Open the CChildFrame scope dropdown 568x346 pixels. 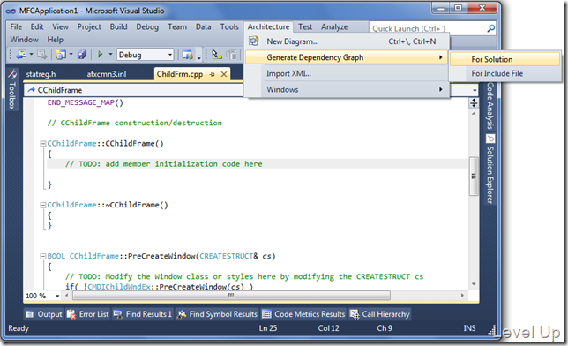tap(134, 90)
